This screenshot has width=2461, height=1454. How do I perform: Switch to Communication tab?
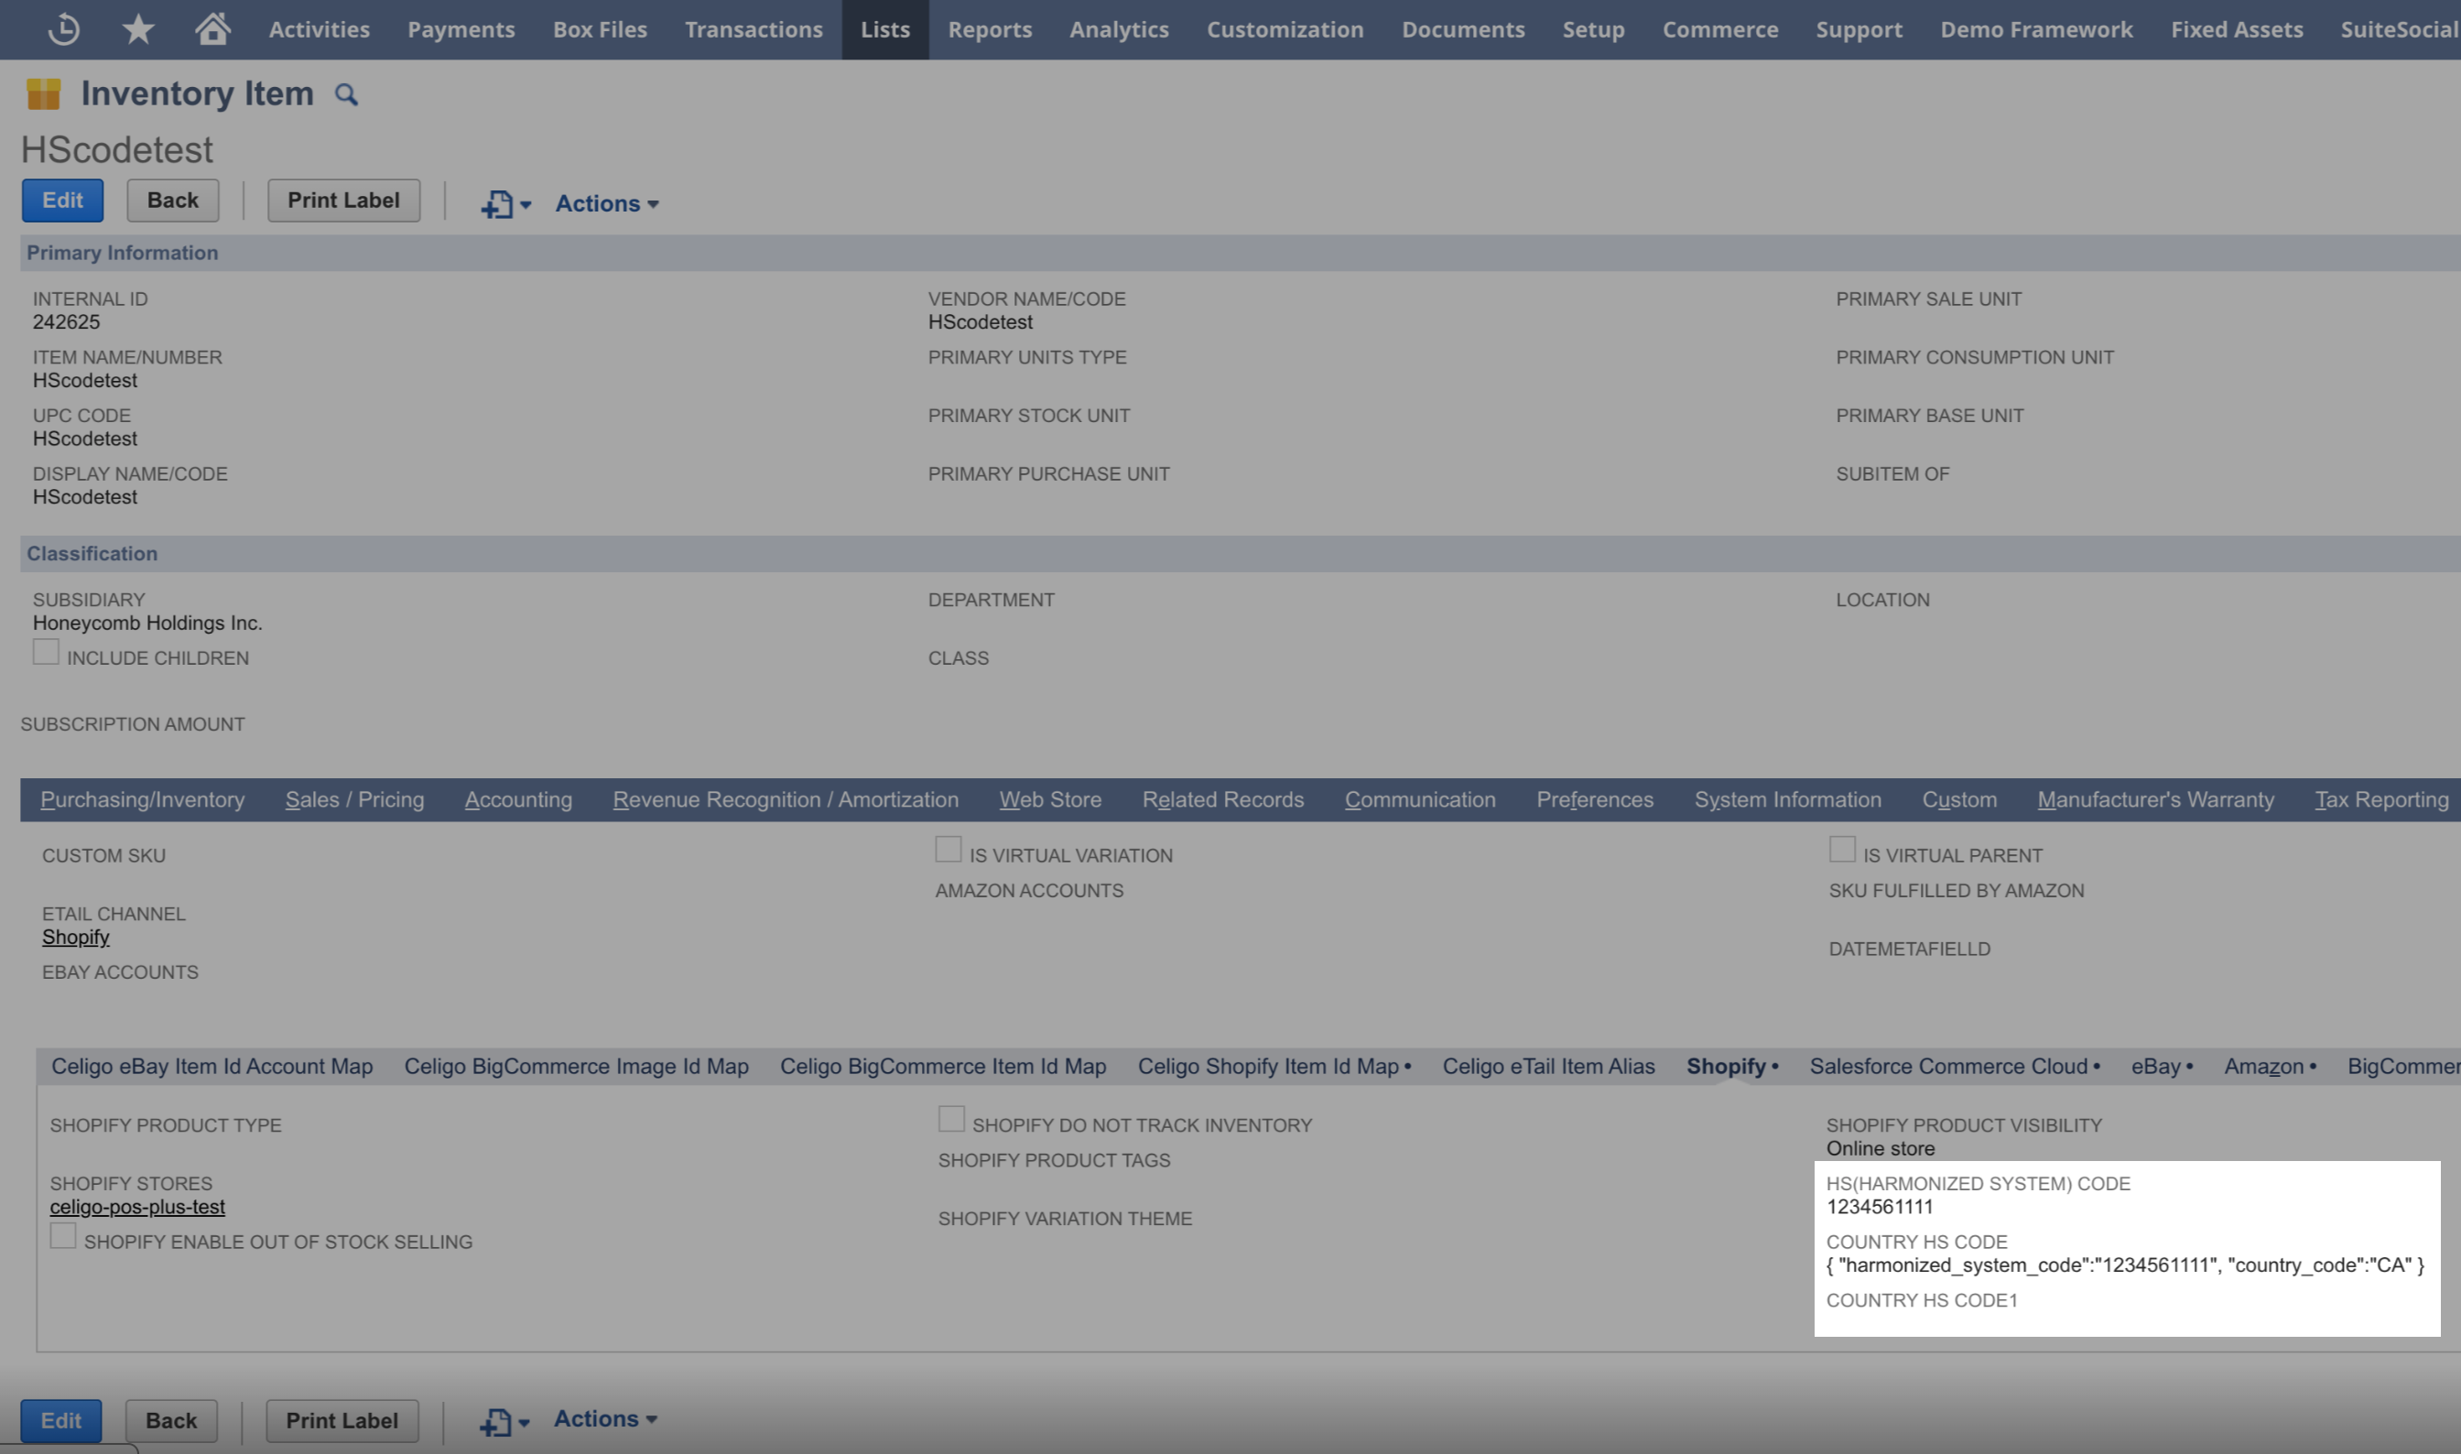pos(1420,799)
